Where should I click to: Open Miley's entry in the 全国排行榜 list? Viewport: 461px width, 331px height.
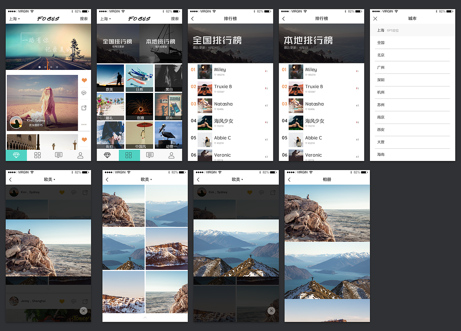pyautogui.click(x=230, y=72)
